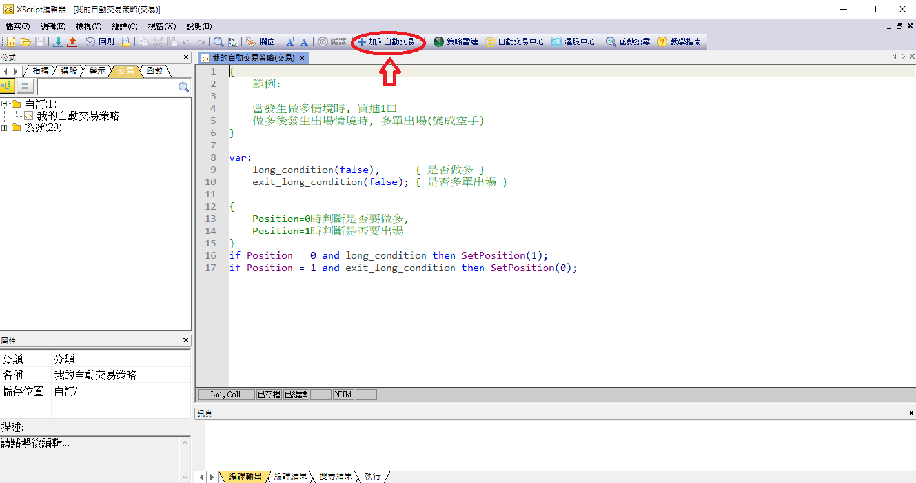Screen dimensions: 916x483
Task: Select 我的自動交易策略 in the tree
Action: pyautogui.click(x=77, y=116)
